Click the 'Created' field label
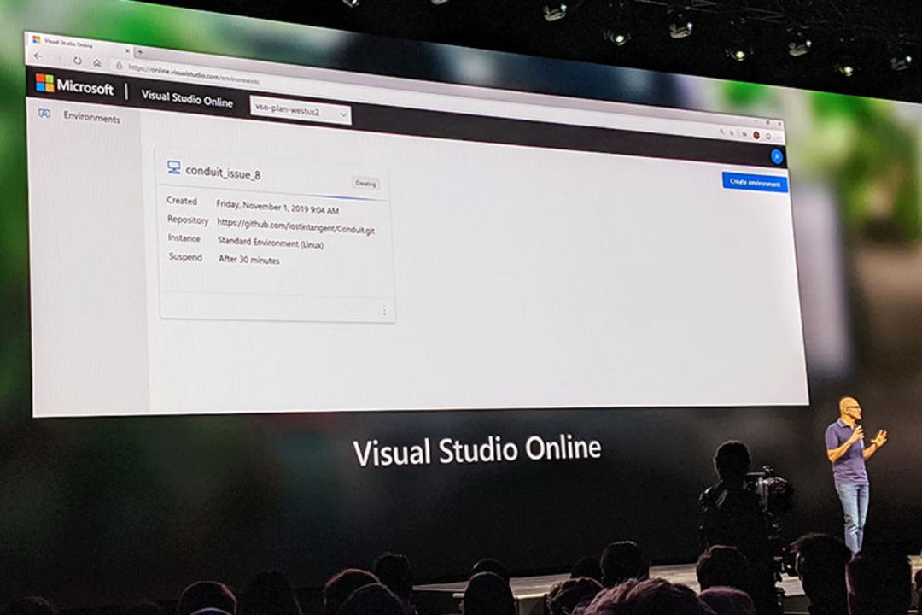Image resolution: width=922 pixels, height=615 pixels. (x=182, y=201)
